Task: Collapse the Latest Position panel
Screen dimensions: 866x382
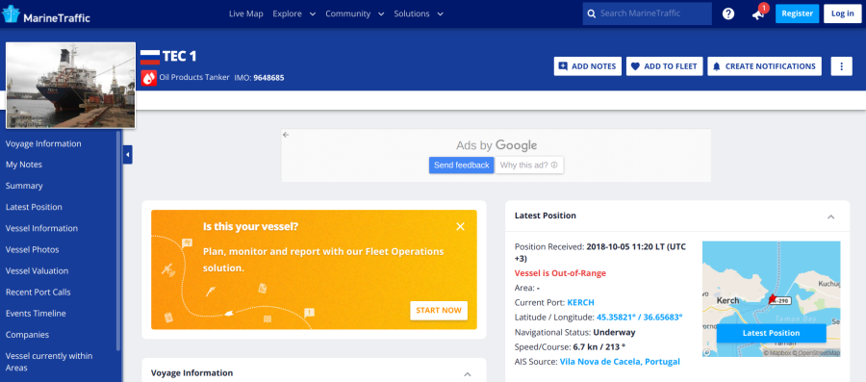Action: (x=830, y=216)
